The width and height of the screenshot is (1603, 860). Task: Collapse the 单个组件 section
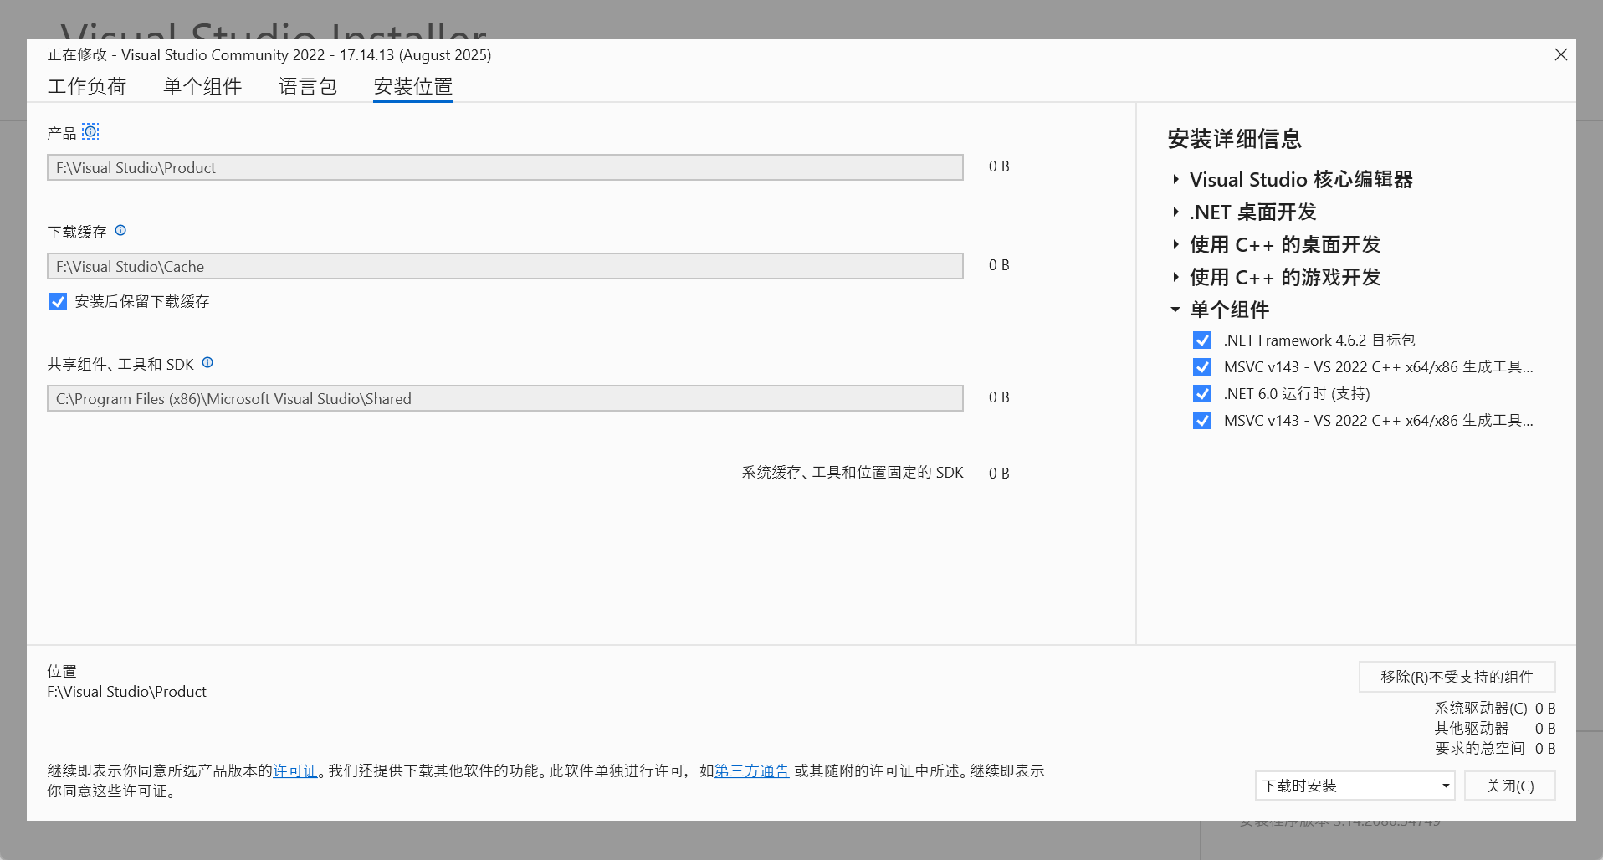[x=1175, y=310]
